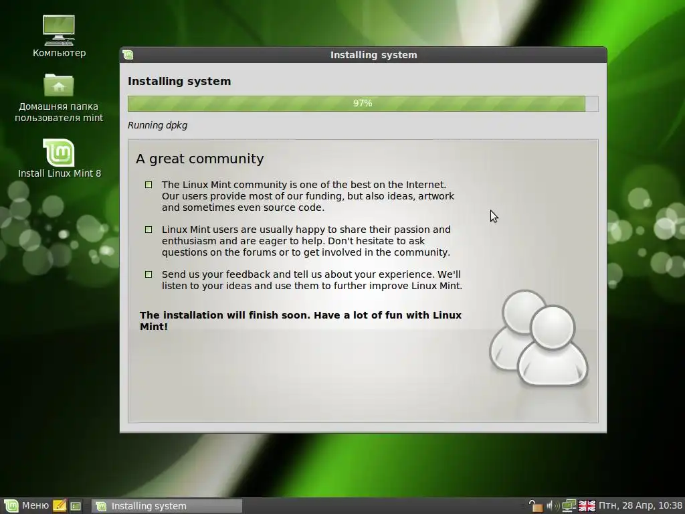Click the yellow note-taking icon in the panel
Image resolution: width=685 pixels, height=514 pixels.
pyautogui.click(x=60, y=506)
